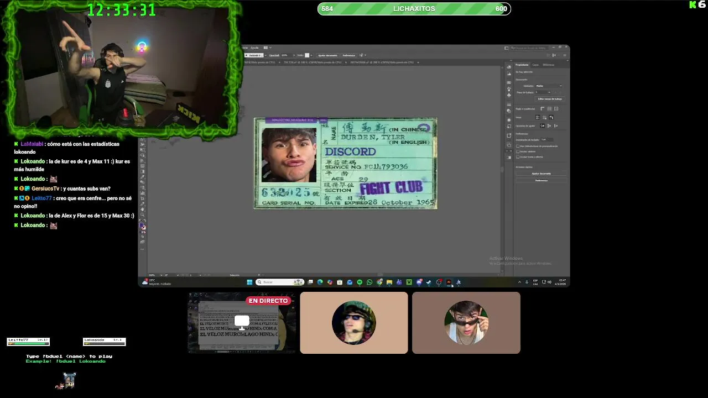Image resolution: width=708 pixels, height=398 pixels.
Task: Open the weather widget on taskbar
Action: (157, 282)
